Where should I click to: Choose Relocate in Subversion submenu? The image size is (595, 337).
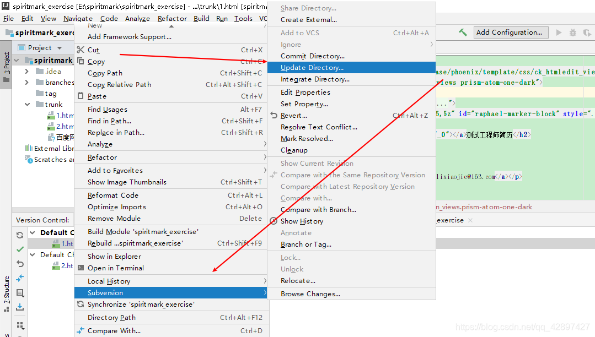click(351, 280)
